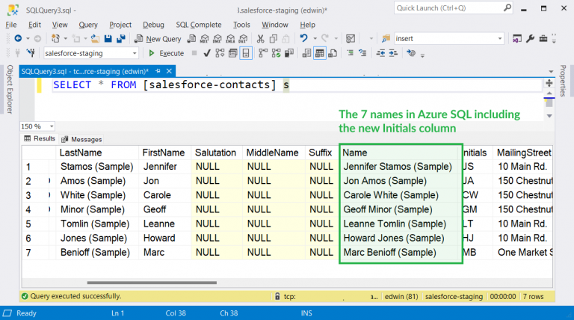Viewport: 574px width, 320px height.
Task: Click the Open File folder icon
Action: click(x=95, y=39)
